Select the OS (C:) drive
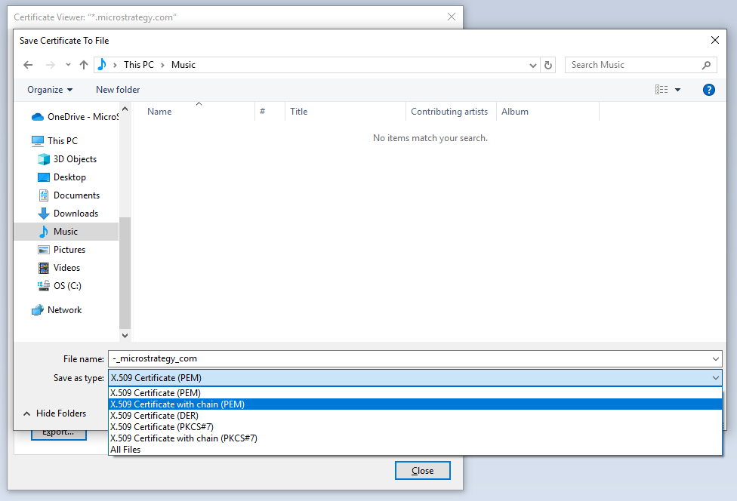737x501 pixels. click(63, 285)
